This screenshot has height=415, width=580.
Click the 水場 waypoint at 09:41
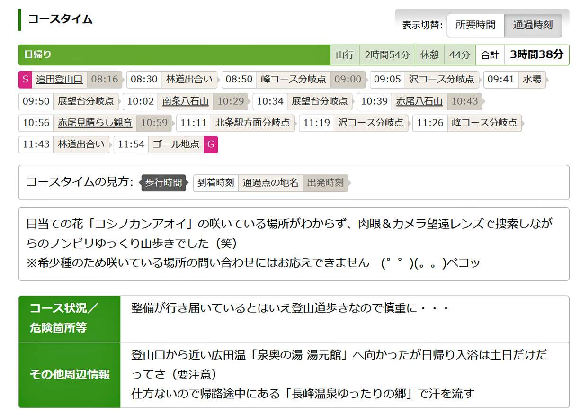(532, 79)
